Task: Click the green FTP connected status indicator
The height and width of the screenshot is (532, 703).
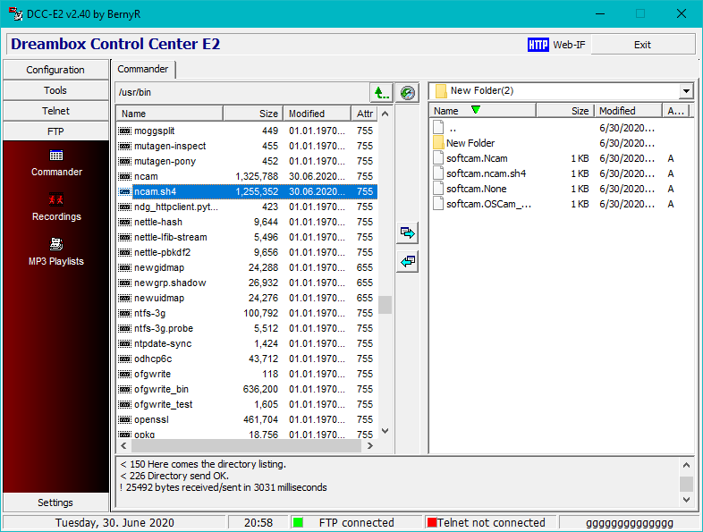Action: 298,522
